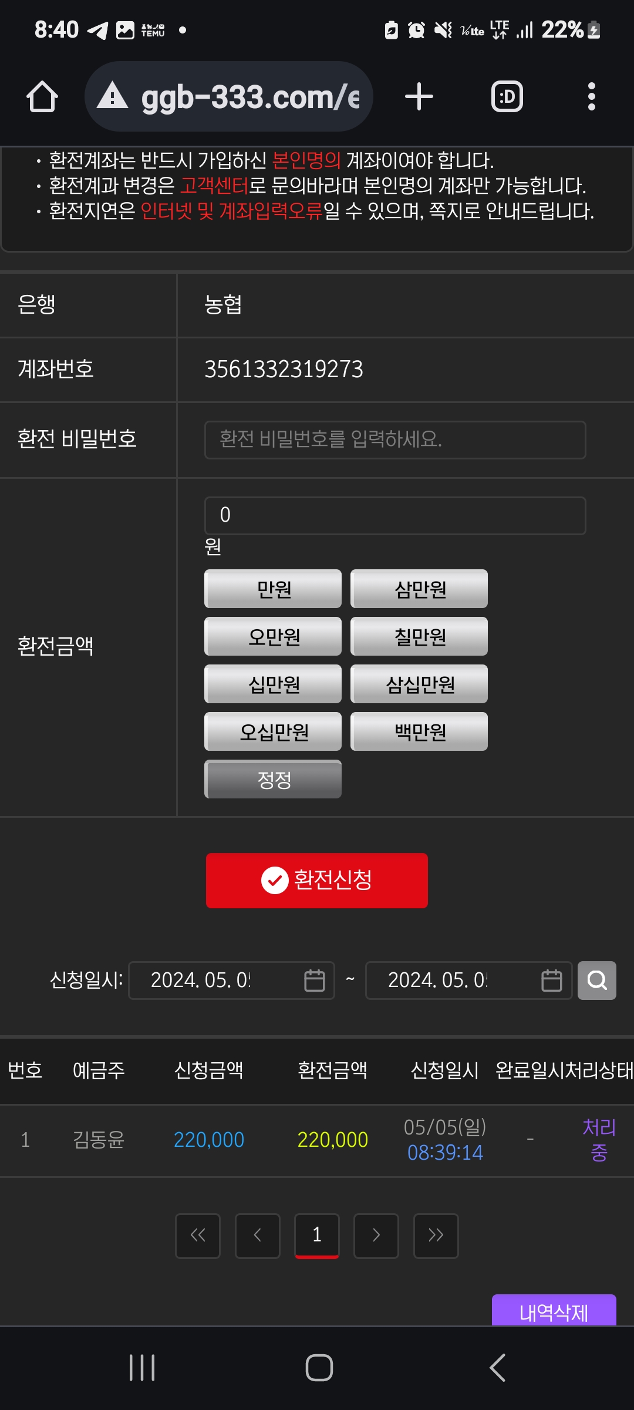Open the start date calendar icon
Screen dimensions: 634x1410
(x=315, y=980)
